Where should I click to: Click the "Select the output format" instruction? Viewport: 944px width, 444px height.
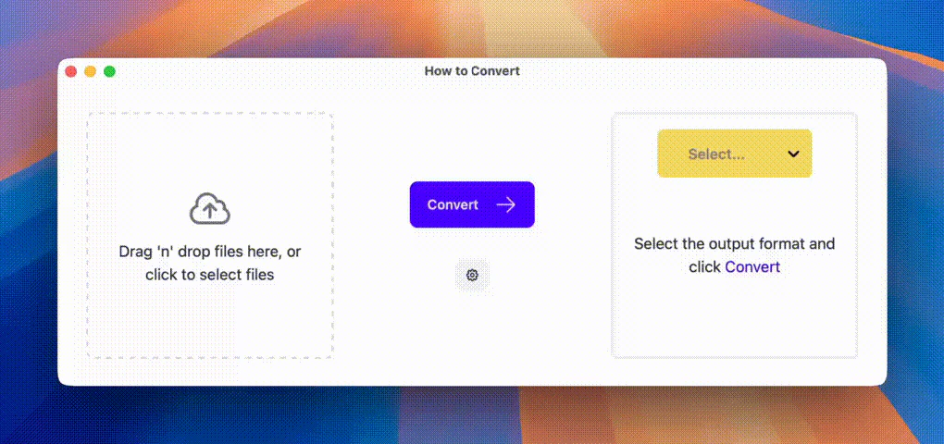point(734,244)
